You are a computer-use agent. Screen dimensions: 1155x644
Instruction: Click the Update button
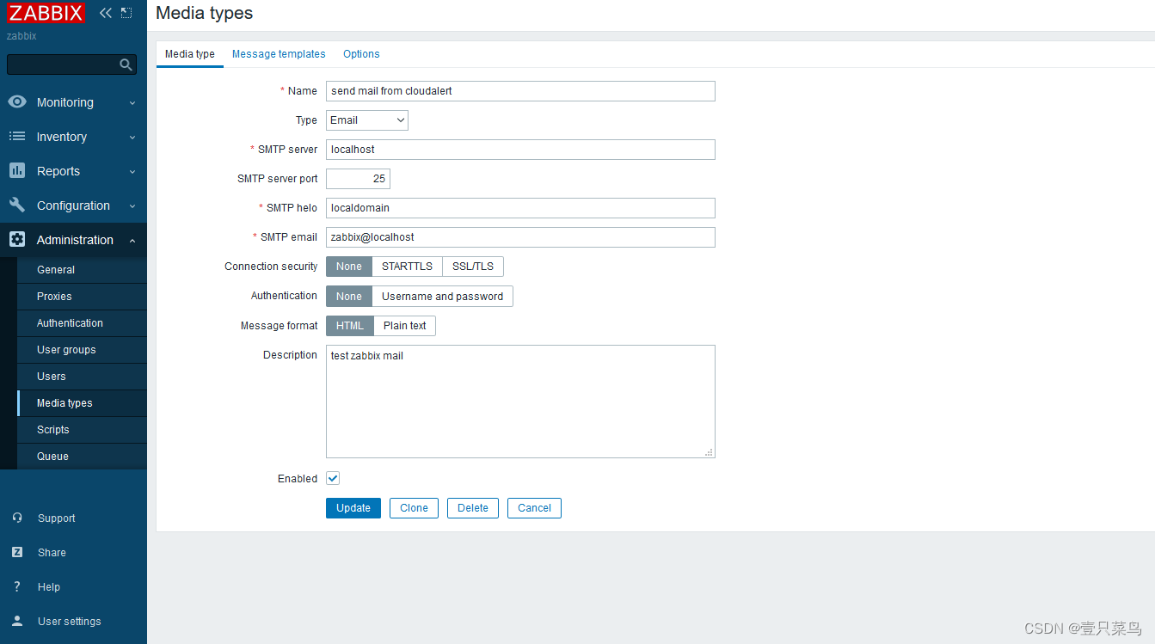tap(353, 508)
